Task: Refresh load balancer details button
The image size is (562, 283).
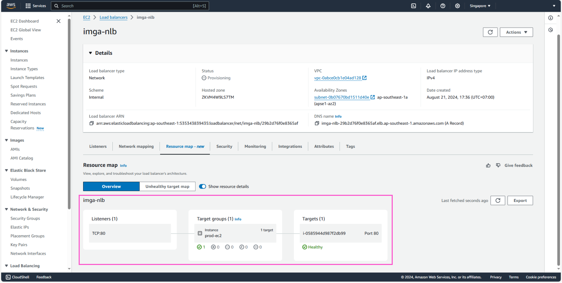Action: pyautogui.click(x=490, y=32)
